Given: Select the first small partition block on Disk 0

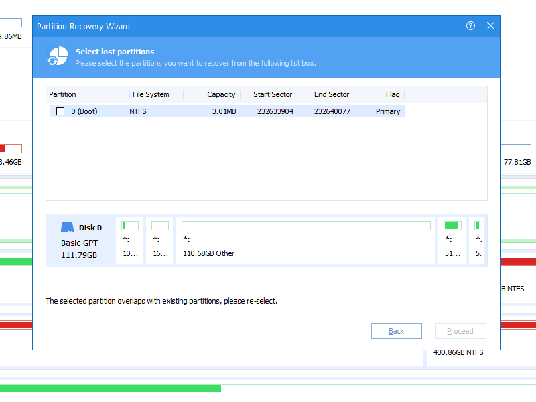Looking at the screenshot, I should 129,241.
